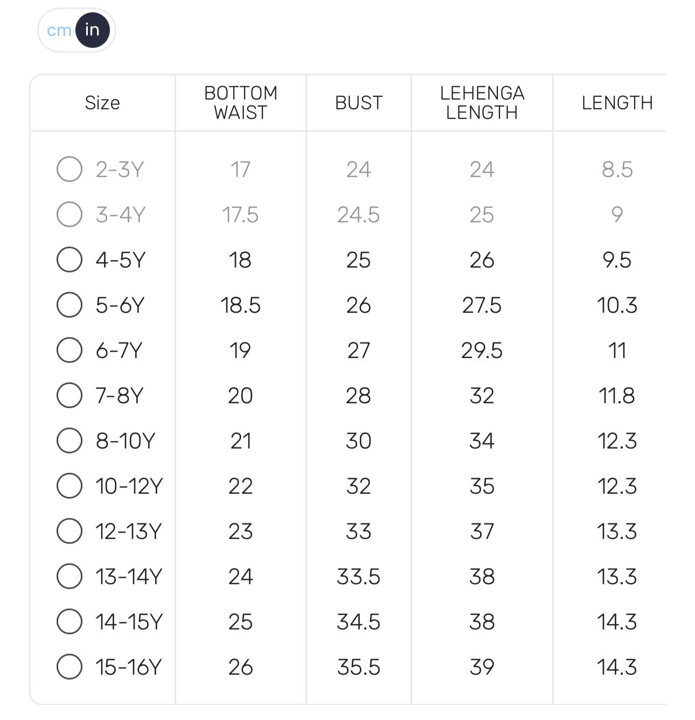Click the Size column header
Image resolution: width=695 pixels, height=720 pixels.
pos(102,103)
